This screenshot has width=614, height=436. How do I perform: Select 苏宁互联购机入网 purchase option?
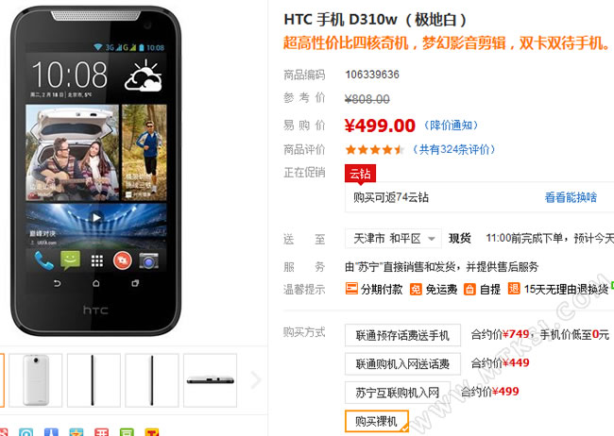pyautogui.click(x=398, y=393)
